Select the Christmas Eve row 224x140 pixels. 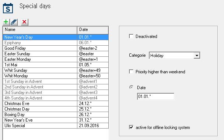pyautogui.click(x=56, y=104)
